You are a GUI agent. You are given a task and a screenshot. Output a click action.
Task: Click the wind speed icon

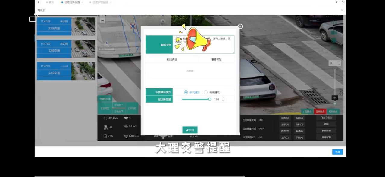coord(126,126)
